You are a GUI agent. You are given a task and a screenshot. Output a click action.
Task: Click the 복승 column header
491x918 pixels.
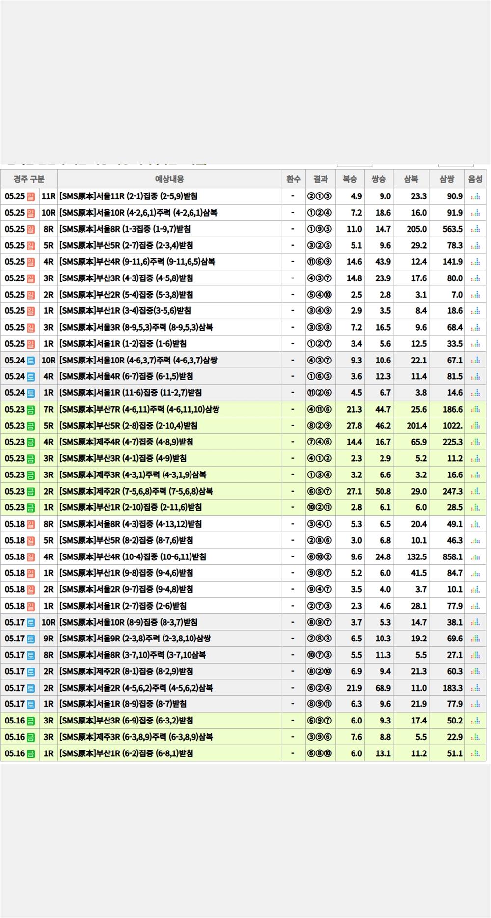[350, 179]
